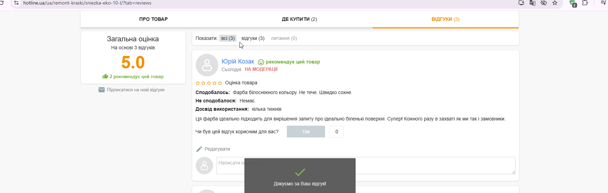Click the 5.0 overall rating score

(x=133, y=62)
